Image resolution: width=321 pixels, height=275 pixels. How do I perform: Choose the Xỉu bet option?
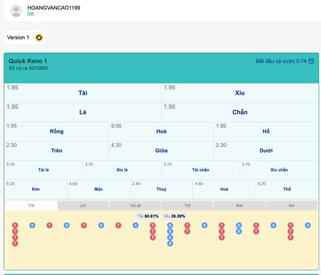(x=240, y=93)
